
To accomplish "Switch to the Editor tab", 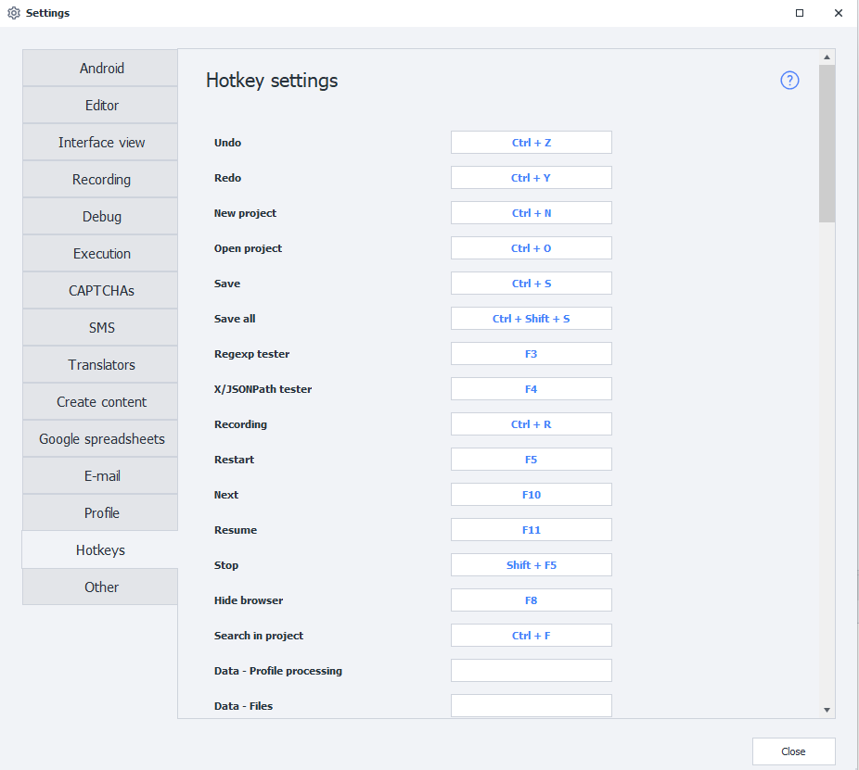I will (x=101, y=106).
